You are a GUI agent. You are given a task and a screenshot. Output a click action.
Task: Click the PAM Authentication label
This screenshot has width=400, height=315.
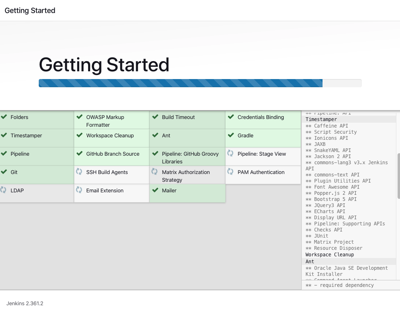[261, 172]
